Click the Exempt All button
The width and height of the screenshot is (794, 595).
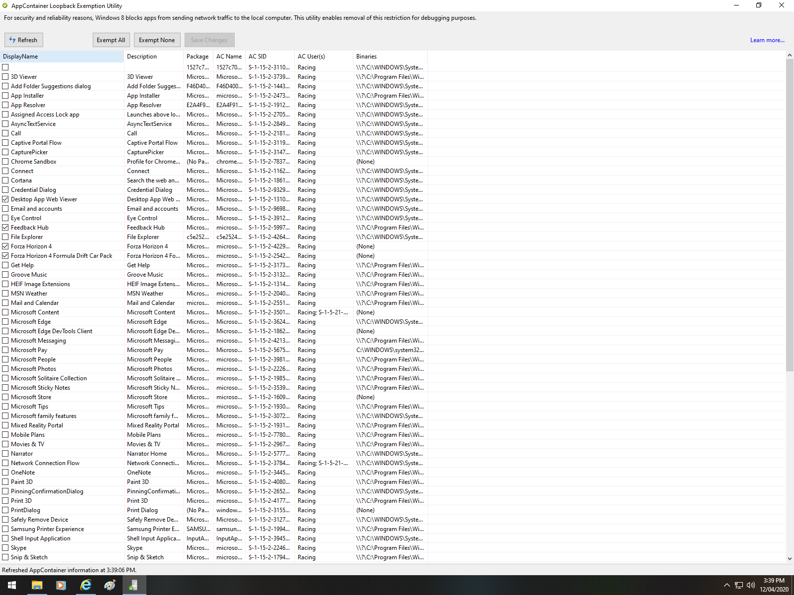coord(111,40)
